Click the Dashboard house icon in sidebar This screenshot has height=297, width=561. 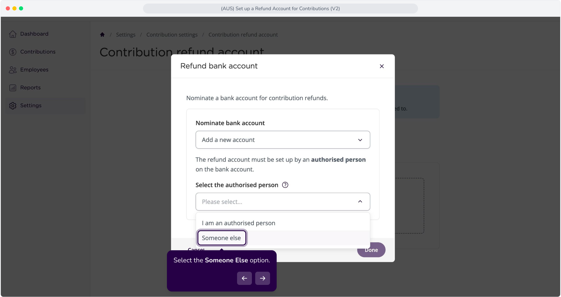(13, 34)
